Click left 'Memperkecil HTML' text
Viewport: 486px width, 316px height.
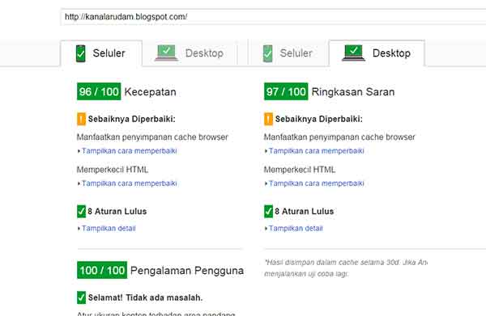click(x=113, y=170)
